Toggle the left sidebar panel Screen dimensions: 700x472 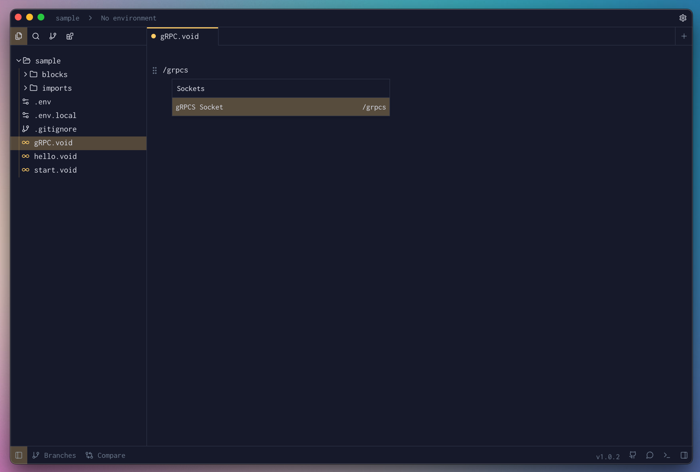[x=19, y=455]
